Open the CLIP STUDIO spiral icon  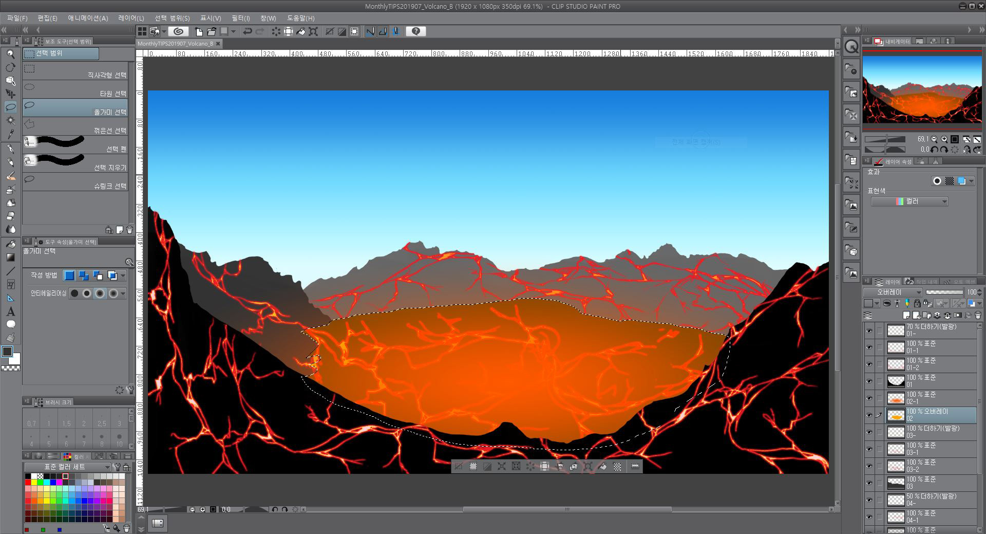pyautogui.click(x=178, y=31)
